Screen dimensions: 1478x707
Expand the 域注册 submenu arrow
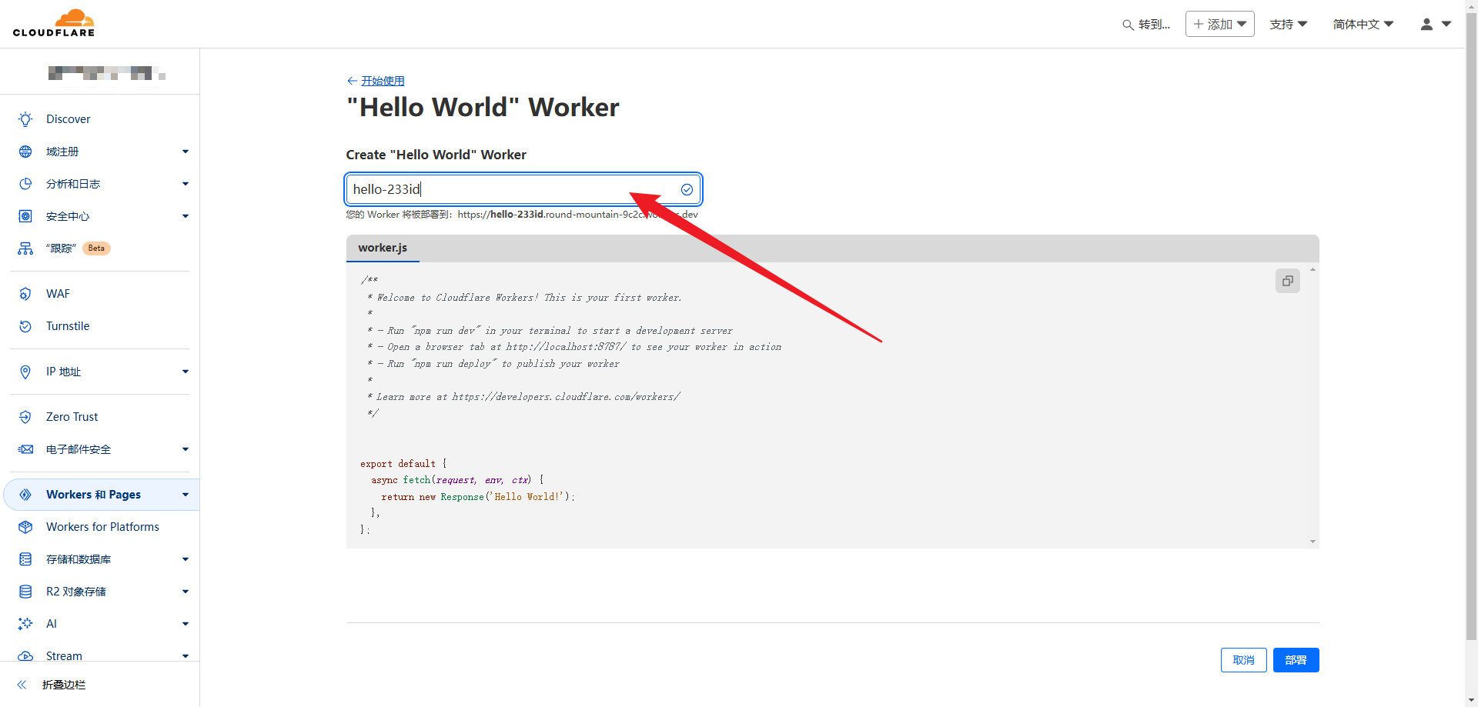[186, 152]
